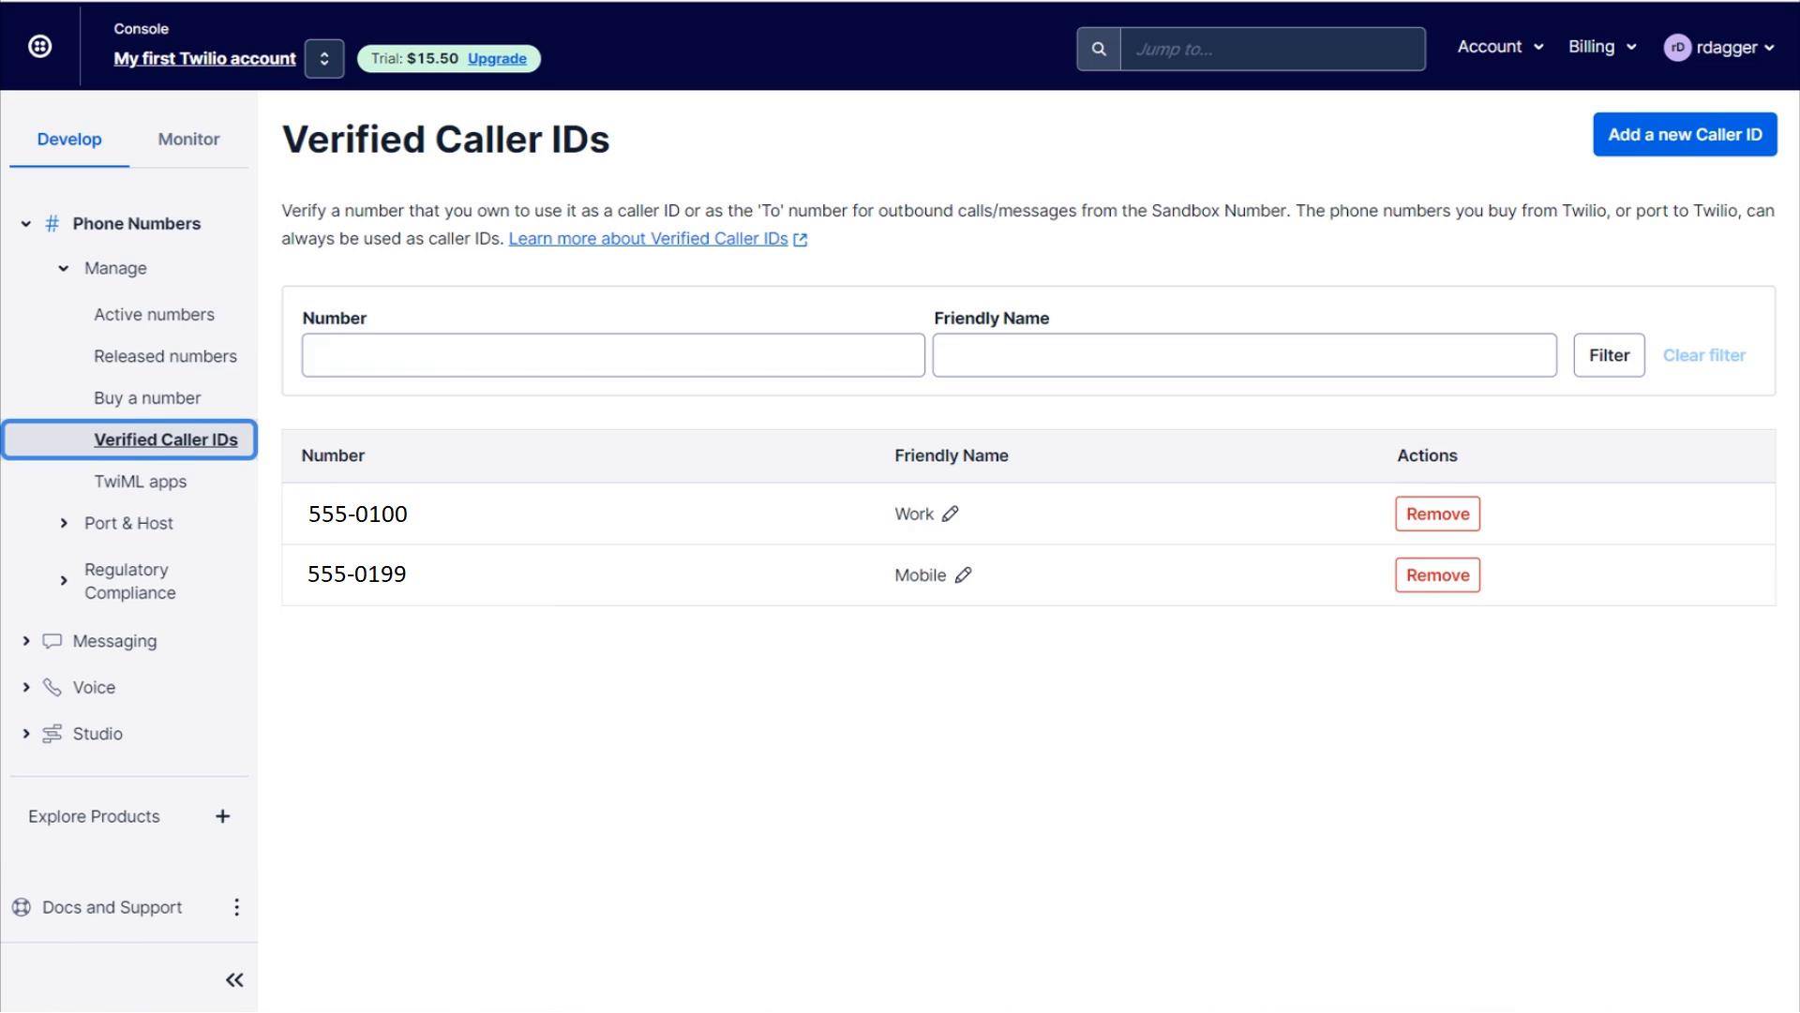
Task: Switch to the Monitor tab
Action: (x=188, y=139)
